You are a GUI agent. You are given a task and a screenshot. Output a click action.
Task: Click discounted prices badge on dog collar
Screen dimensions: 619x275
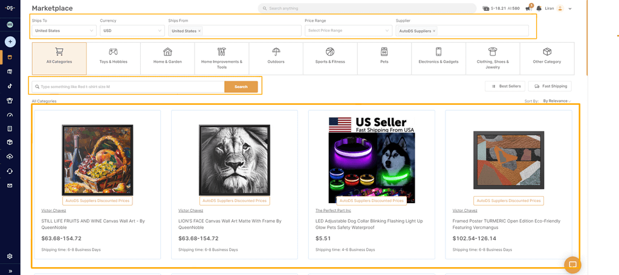[x=372, y=201]
